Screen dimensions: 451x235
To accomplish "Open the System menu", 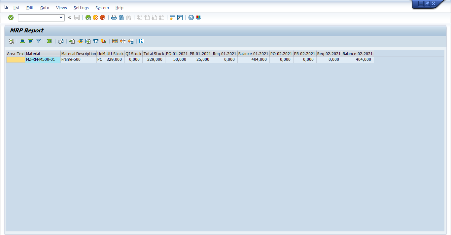I will coord(102,8).
